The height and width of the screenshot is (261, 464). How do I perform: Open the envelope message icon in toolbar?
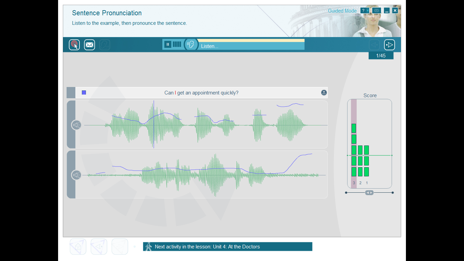click(x=89, y=45)
